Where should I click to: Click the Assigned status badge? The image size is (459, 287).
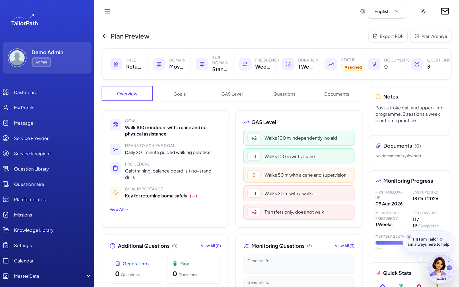click(x=353, y=67)
